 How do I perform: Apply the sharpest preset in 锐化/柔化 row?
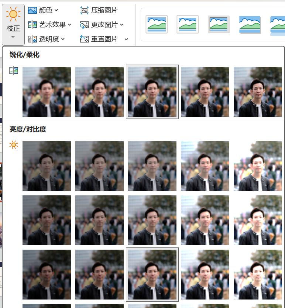(258, 92)
